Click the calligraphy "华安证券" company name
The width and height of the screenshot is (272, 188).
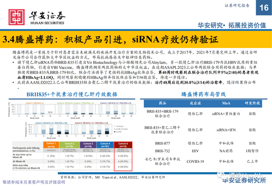pyautogui.click(x=47, y=16)
